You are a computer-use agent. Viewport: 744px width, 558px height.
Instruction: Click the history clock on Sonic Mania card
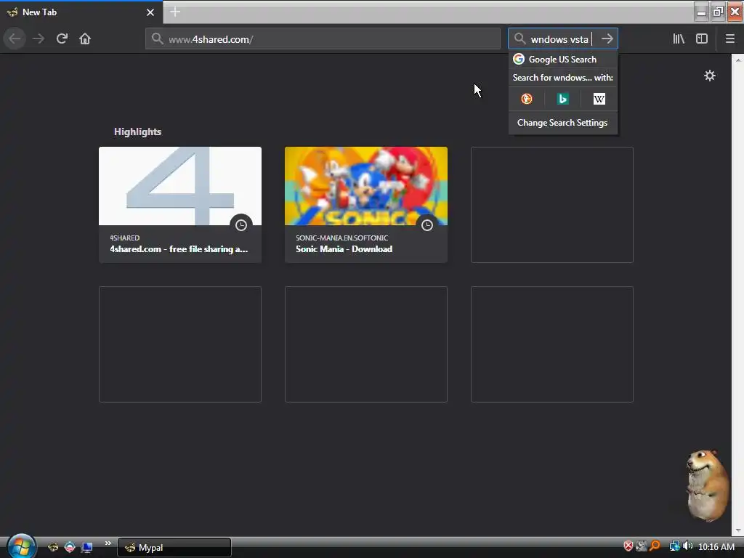pos(427,225)
